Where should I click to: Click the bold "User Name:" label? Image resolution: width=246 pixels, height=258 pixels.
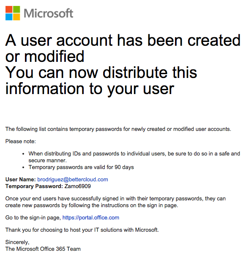(x=21, y=179)
